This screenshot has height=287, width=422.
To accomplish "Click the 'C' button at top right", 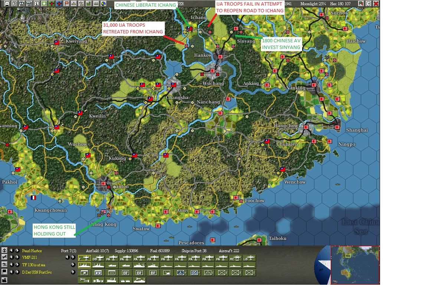I will pyautogui.click(x=369, y=3).
